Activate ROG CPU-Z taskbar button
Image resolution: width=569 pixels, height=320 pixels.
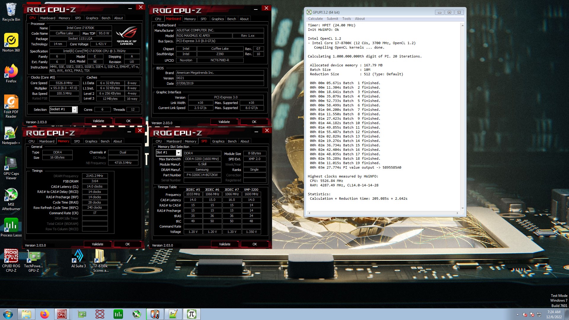pos(62,314)
